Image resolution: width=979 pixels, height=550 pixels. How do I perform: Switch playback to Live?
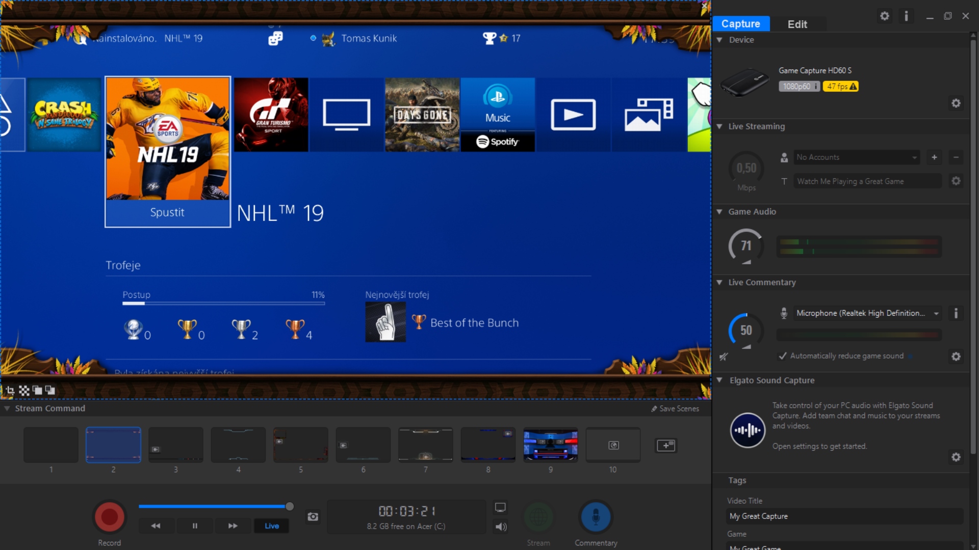click(272, 526)
